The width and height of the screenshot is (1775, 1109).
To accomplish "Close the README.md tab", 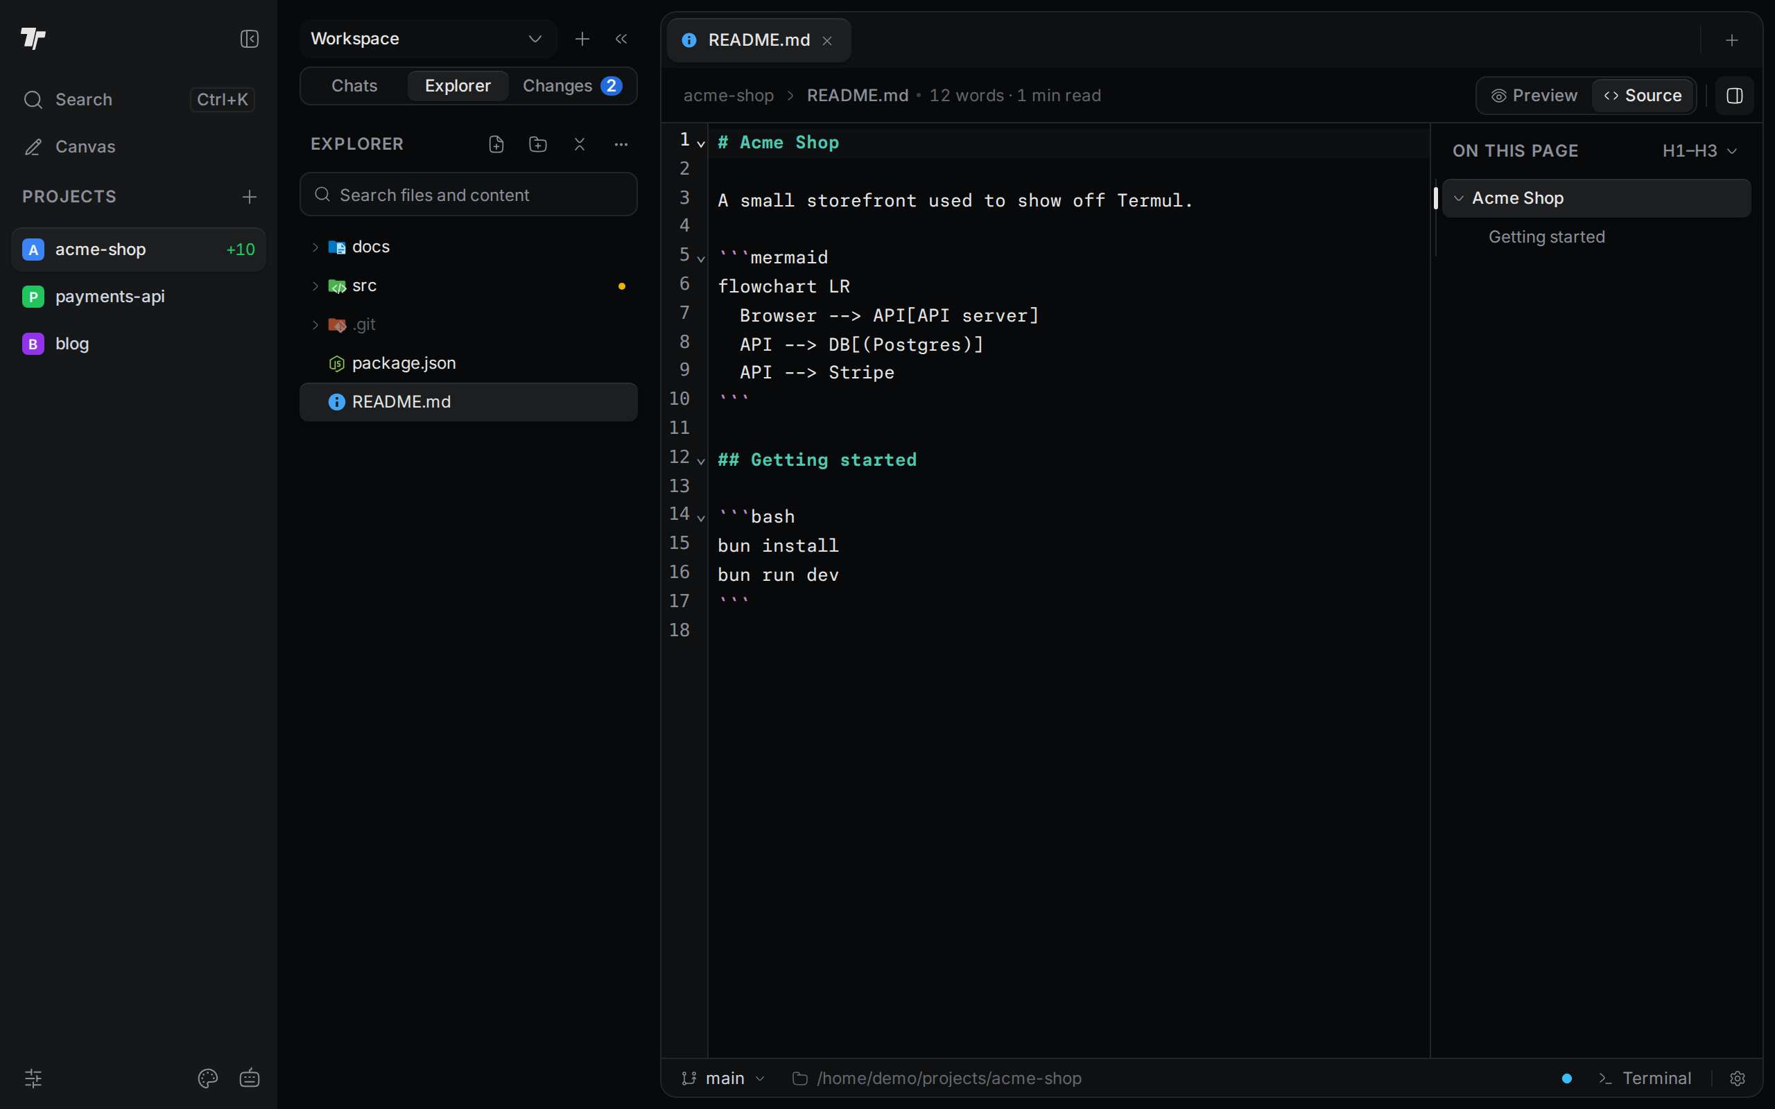I will point(827,41).
